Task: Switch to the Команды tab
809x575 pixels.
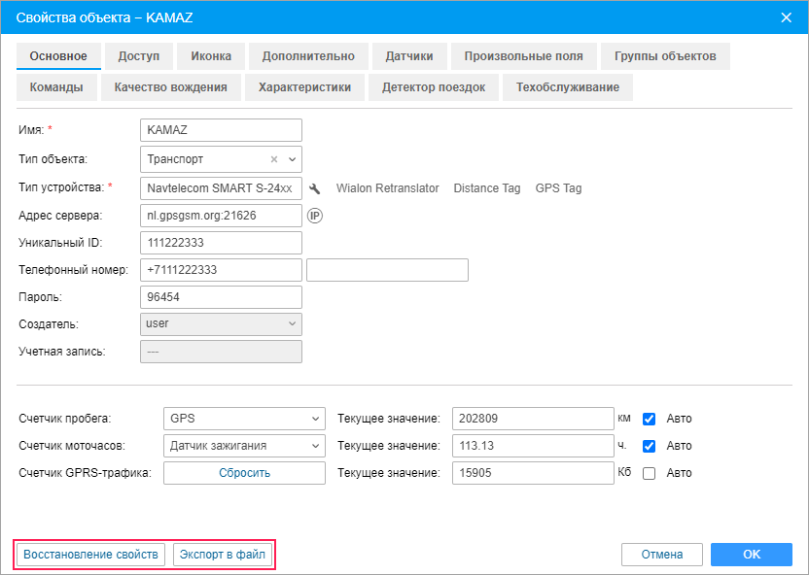Action: click(56, 87)
